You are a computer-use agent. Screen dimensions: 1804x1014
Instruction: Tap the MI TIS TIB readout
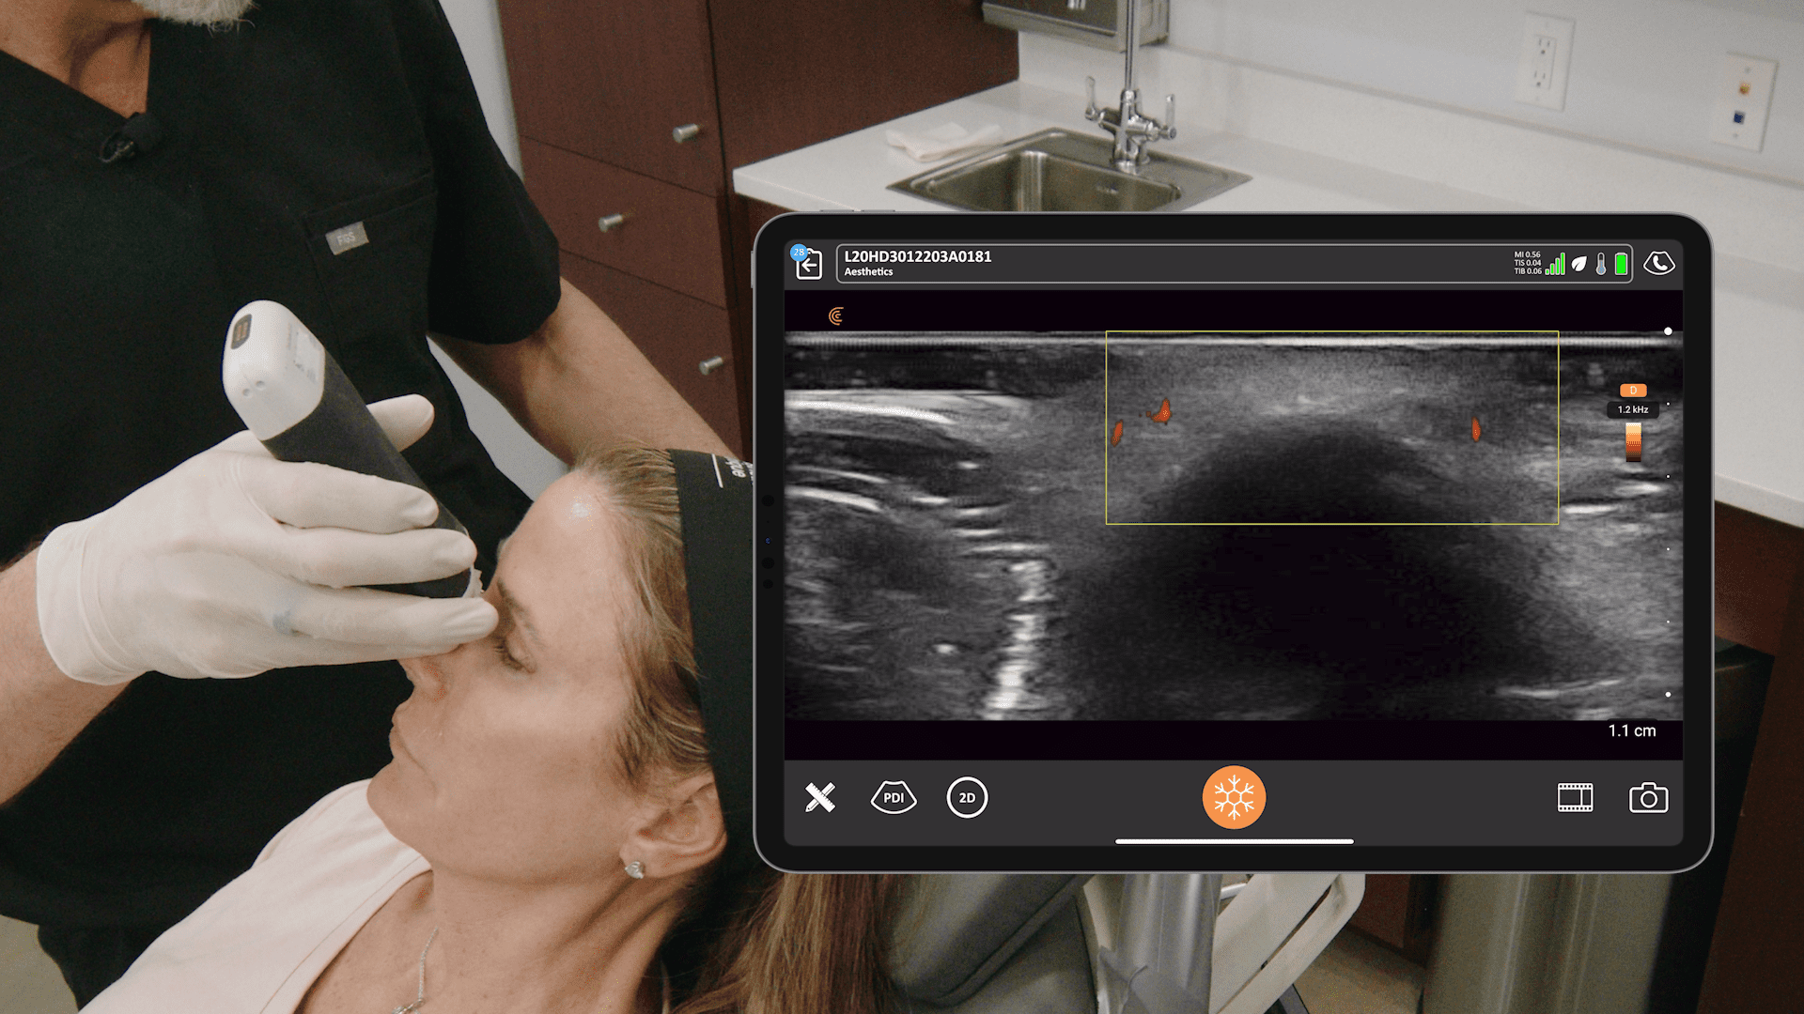click(1527, 263)
